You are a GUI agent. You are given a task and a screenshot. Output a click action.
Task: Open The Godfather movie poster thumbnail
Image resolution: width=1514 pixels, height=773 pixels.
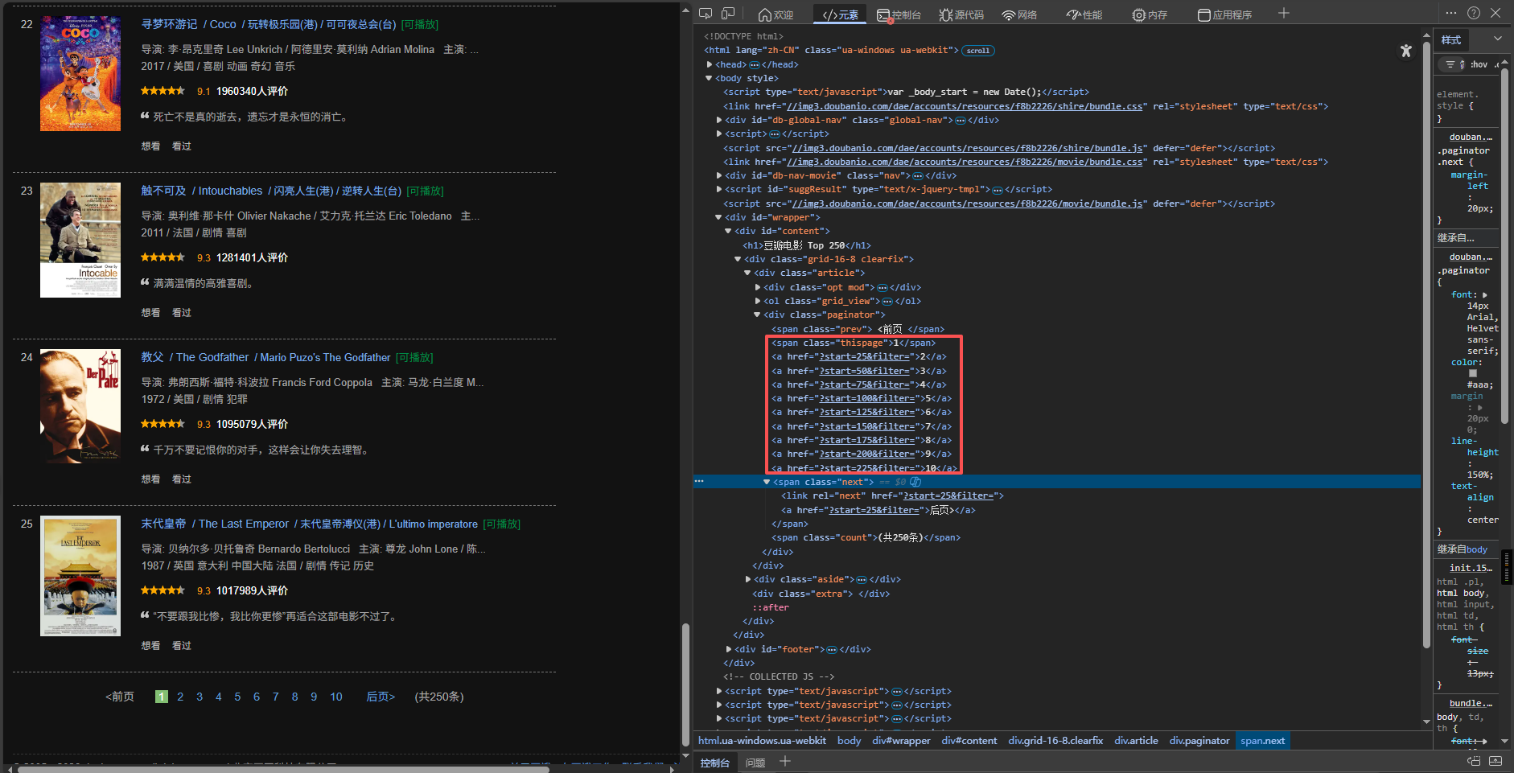80,406
